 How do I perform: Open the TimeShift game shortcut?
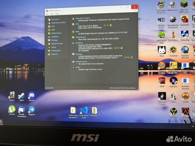pos(174,113)
